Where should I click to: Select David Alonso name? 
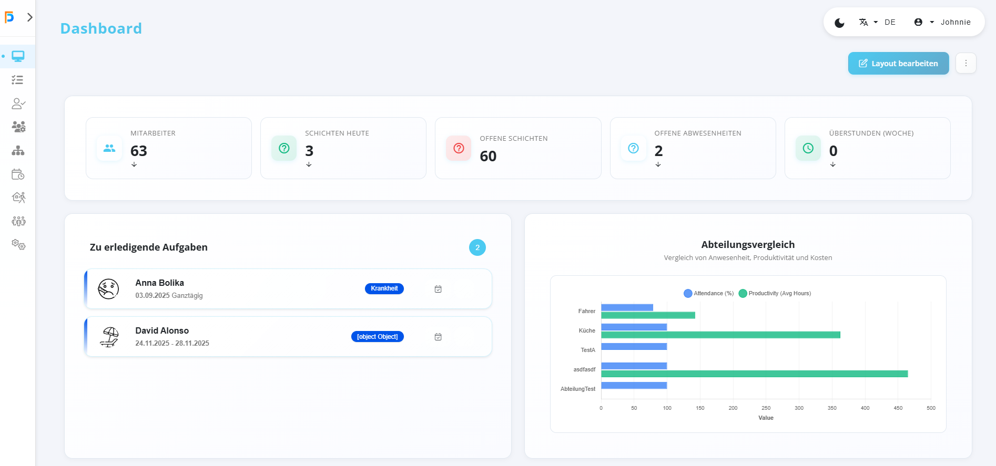(x=162, y=330)
